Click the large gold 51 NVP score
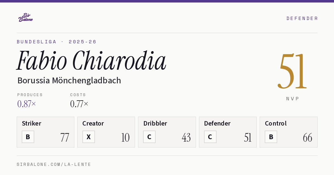The image size is (334, 175). (x=293, y=71)
